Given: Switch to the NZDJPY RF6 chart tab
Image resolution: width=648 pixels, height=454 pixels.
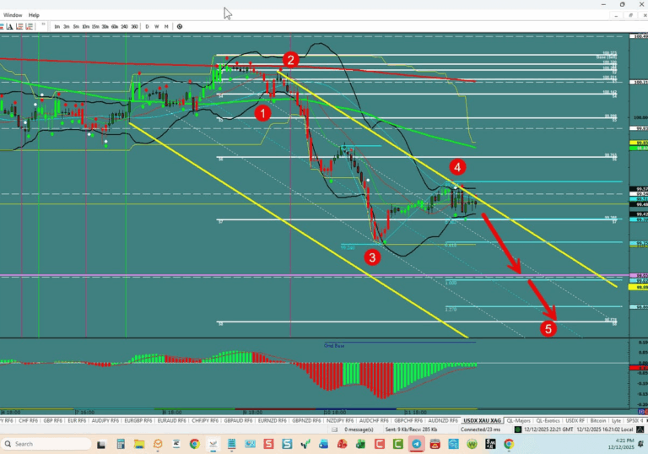Looking at the screenshot, I should click(x=340, y=420).
